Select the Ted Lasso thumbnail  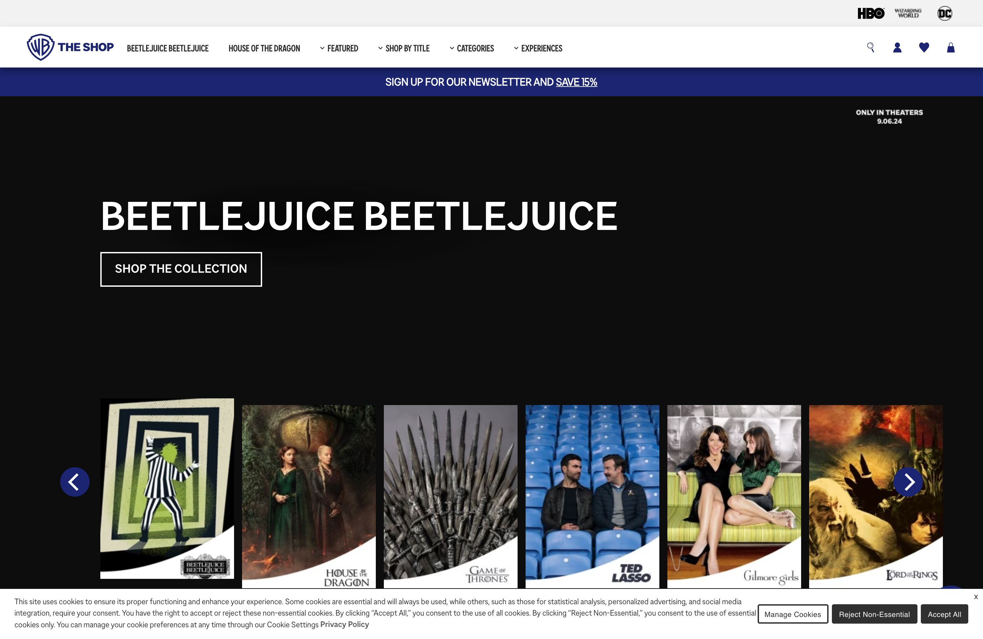click(x=592, y=495)
